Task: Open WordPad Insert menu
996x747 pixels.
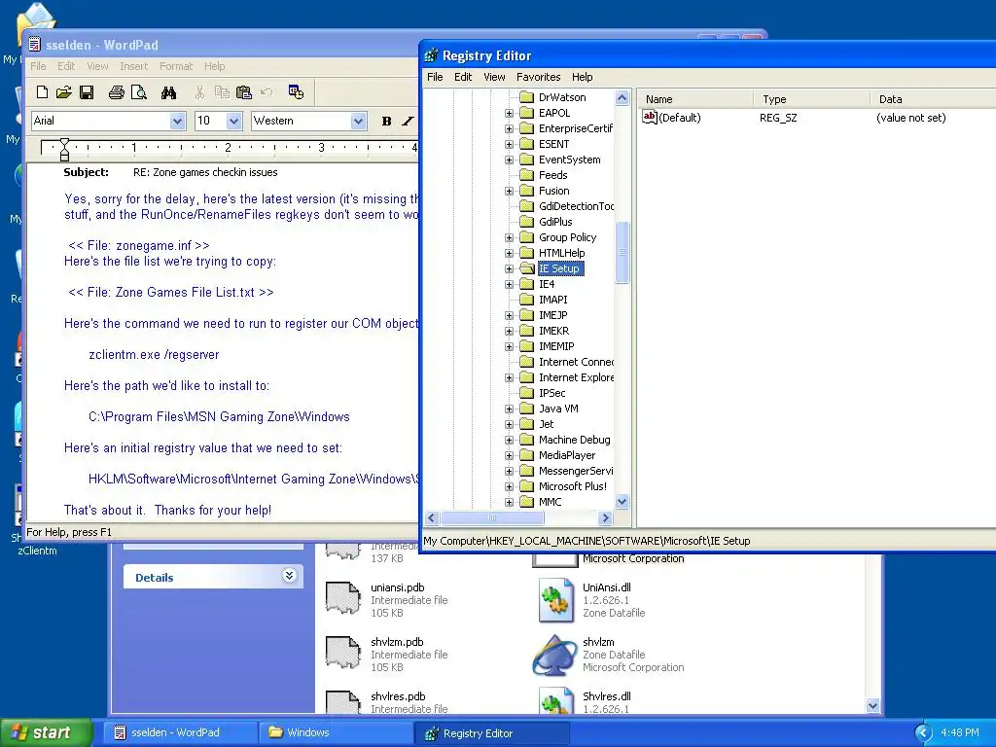Action: pos(133,66)
